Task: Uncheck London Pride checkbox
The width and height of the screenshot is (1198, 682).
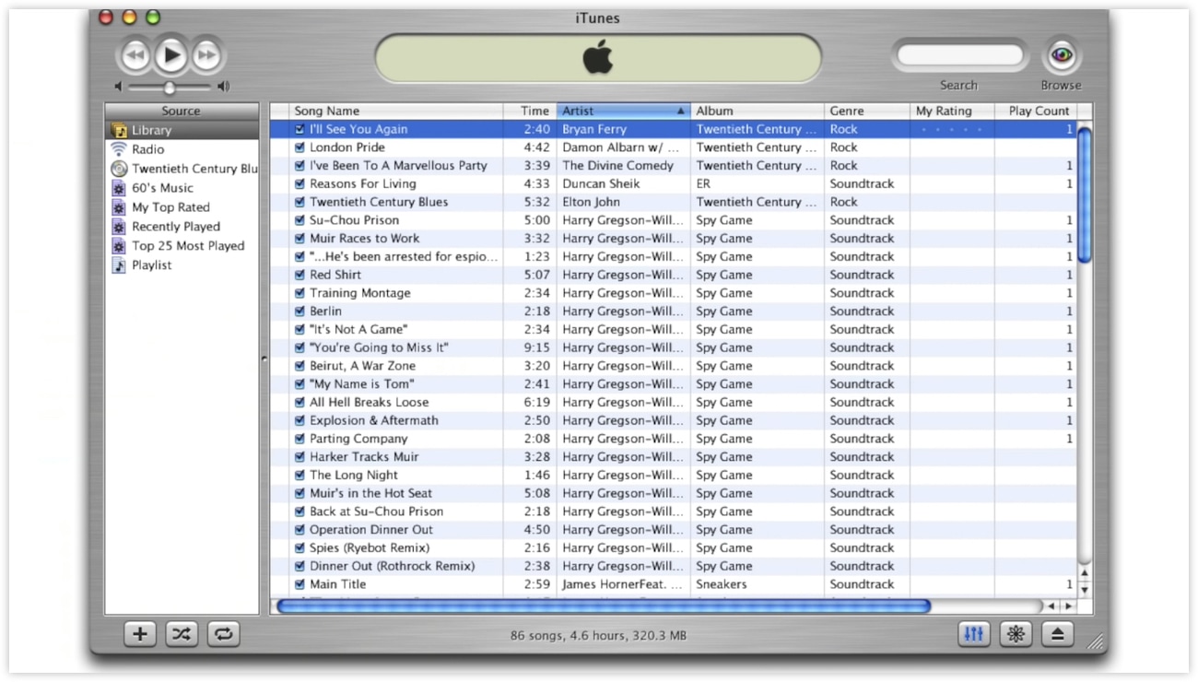Action: (x=299, y=147)
